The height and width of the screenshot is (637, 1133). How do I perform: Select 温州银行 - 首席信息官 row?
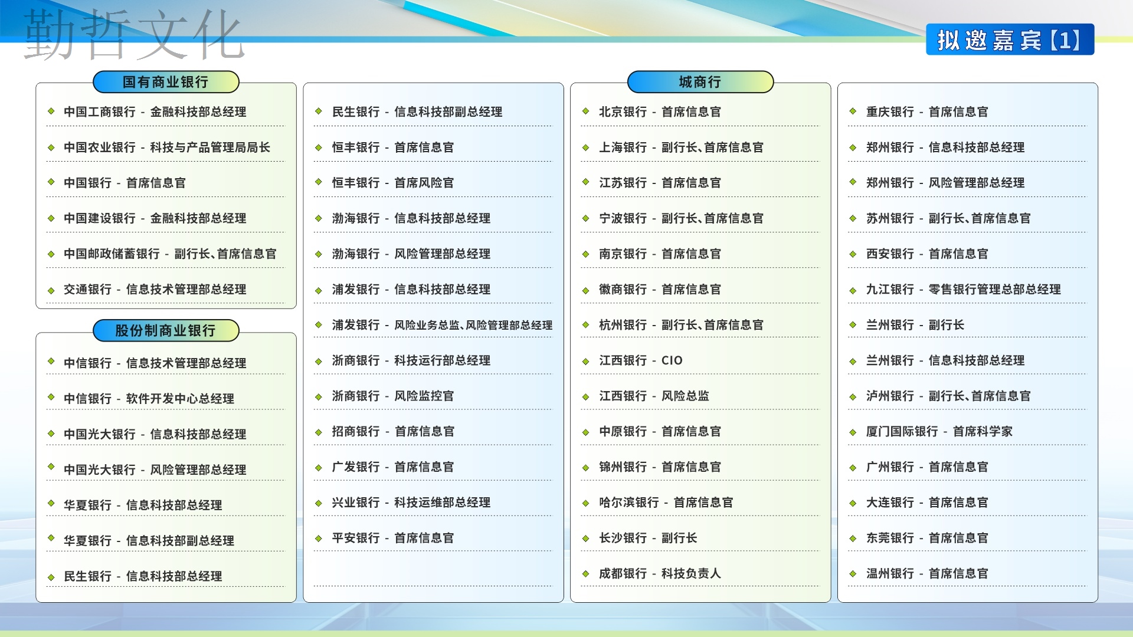(x=967, y=573)
